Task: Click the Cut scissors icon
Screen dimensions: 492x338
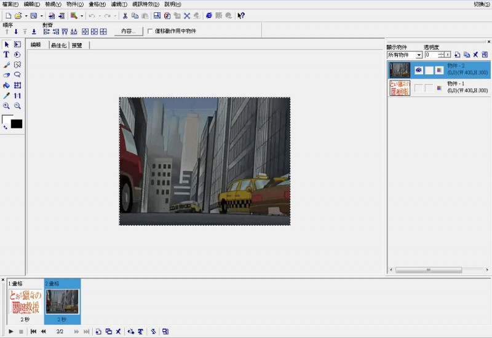Action: 125,16
